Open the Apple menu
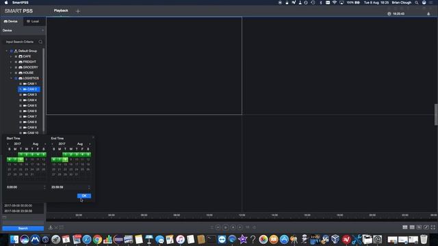This screenshot has height=246, width=438. [6, 3]
